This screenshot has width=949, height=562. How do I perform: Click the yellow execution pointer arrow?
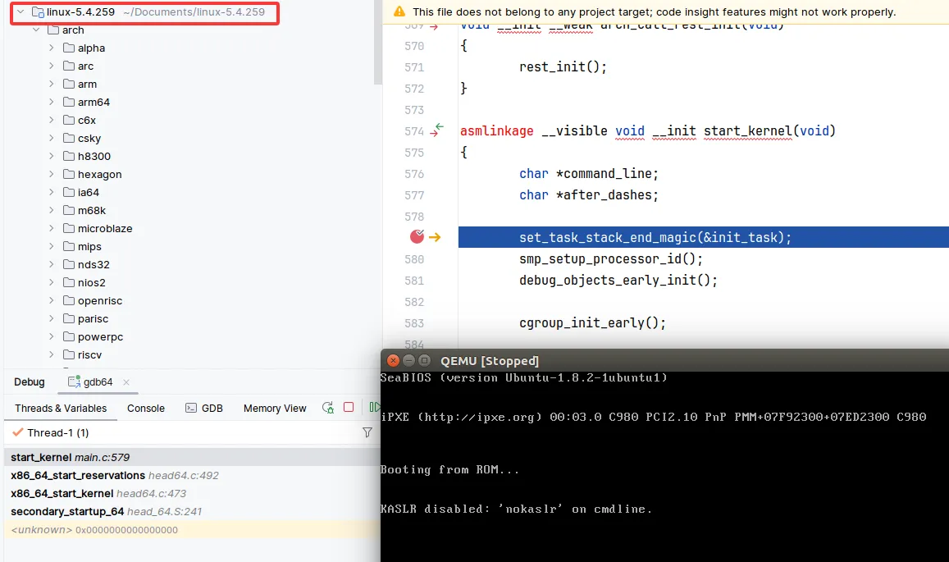coord(435,237)
